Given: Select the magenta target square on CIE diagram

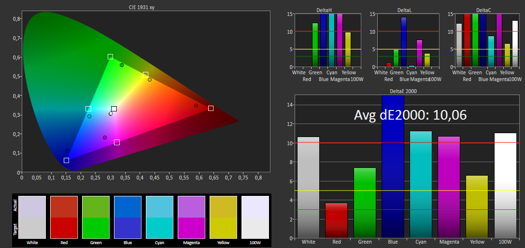Looking at the screenshot, I should pos(117,142).
